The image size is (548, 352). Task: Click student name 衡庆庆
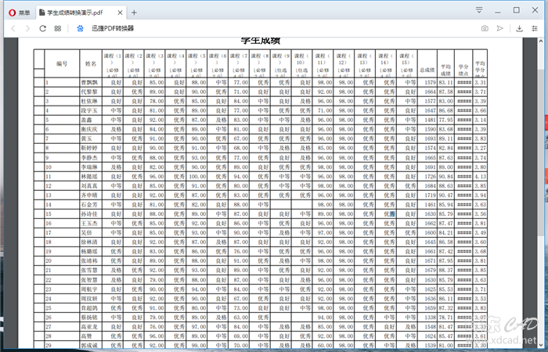(89, 129)
